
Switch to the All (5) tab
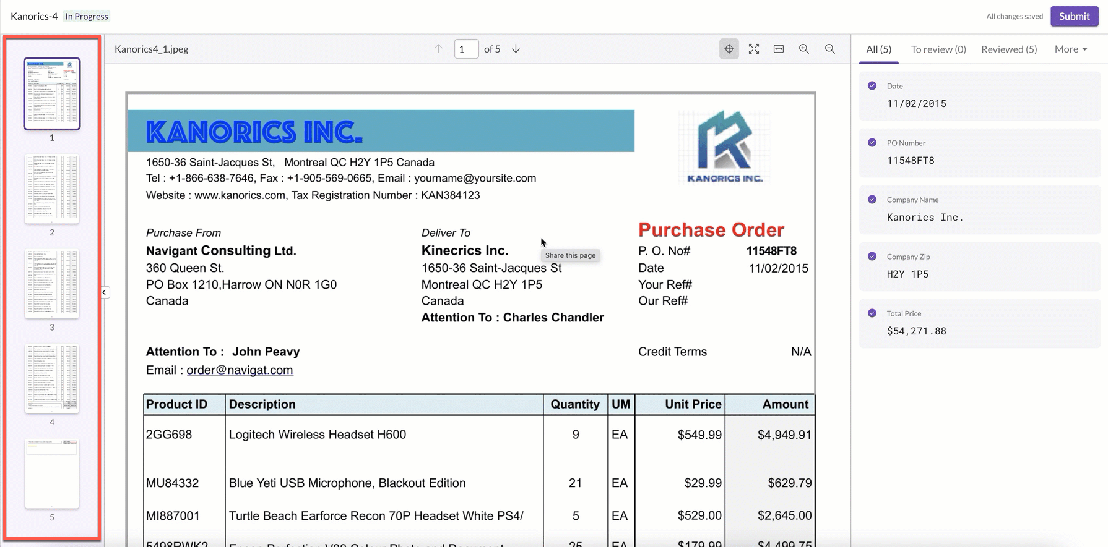point(879,49)
